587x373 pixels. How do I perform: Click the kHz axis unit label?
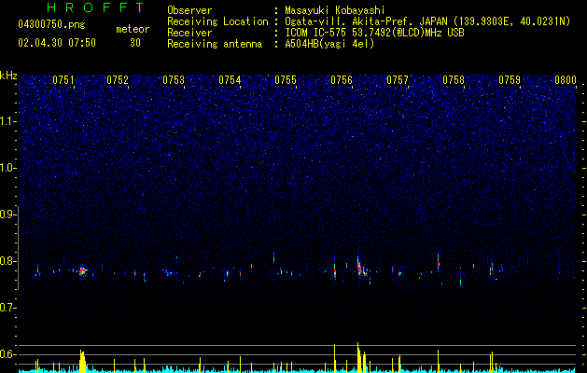[x=8, y=76]
